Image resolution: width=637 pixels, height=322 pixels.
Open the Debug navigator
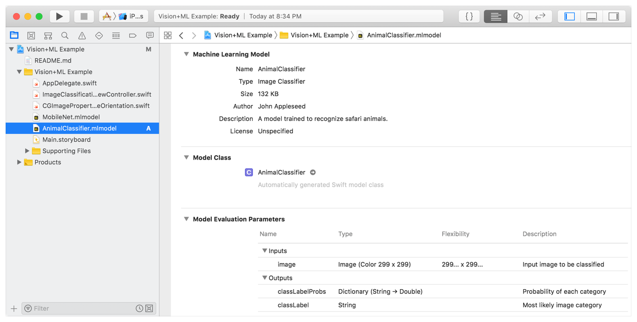pyautogui.click(x=116, y=36)
